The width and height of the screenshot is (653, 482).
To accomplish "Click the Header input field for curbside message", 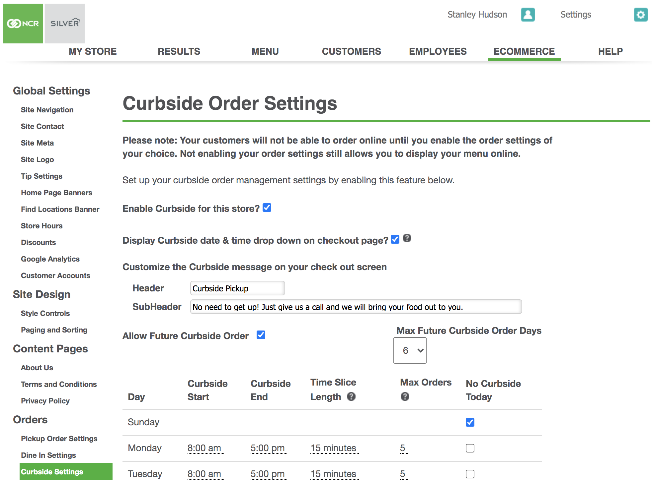I will click(x=237, y=289).
